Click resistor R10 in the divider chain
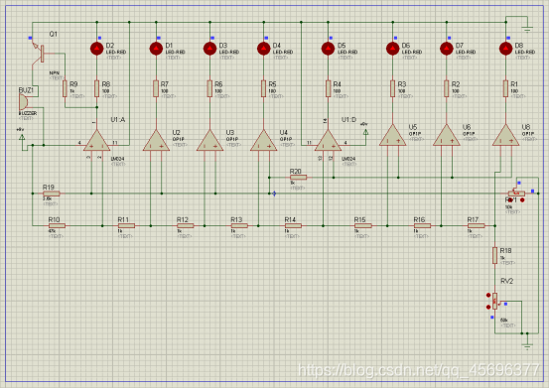Image resolution: width=550 pixels, height=389 pixels. 57,225
